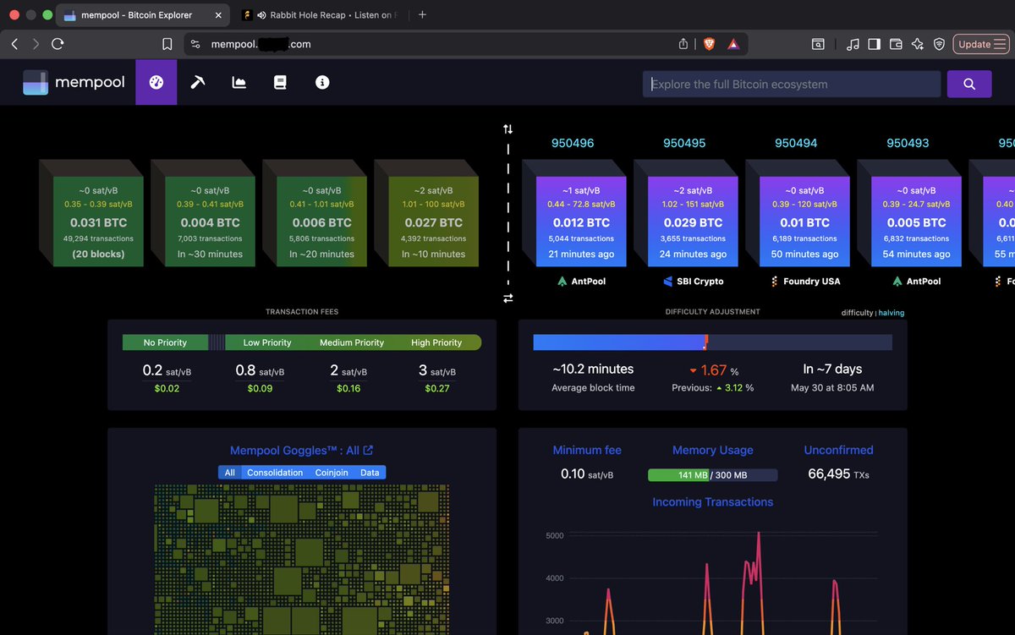Click the purple search magnifier button

pyautogui.click(x=969, y=84)
